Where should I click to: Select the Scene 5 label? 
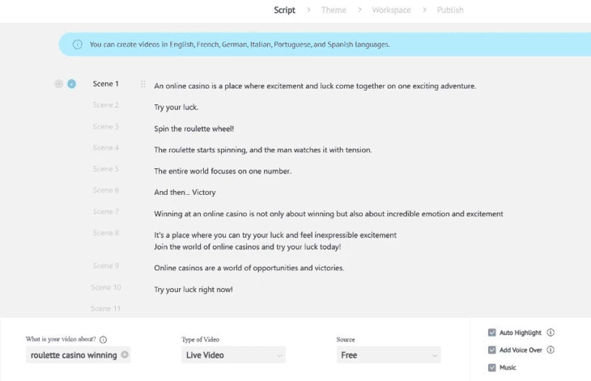(x=105, y=169)
